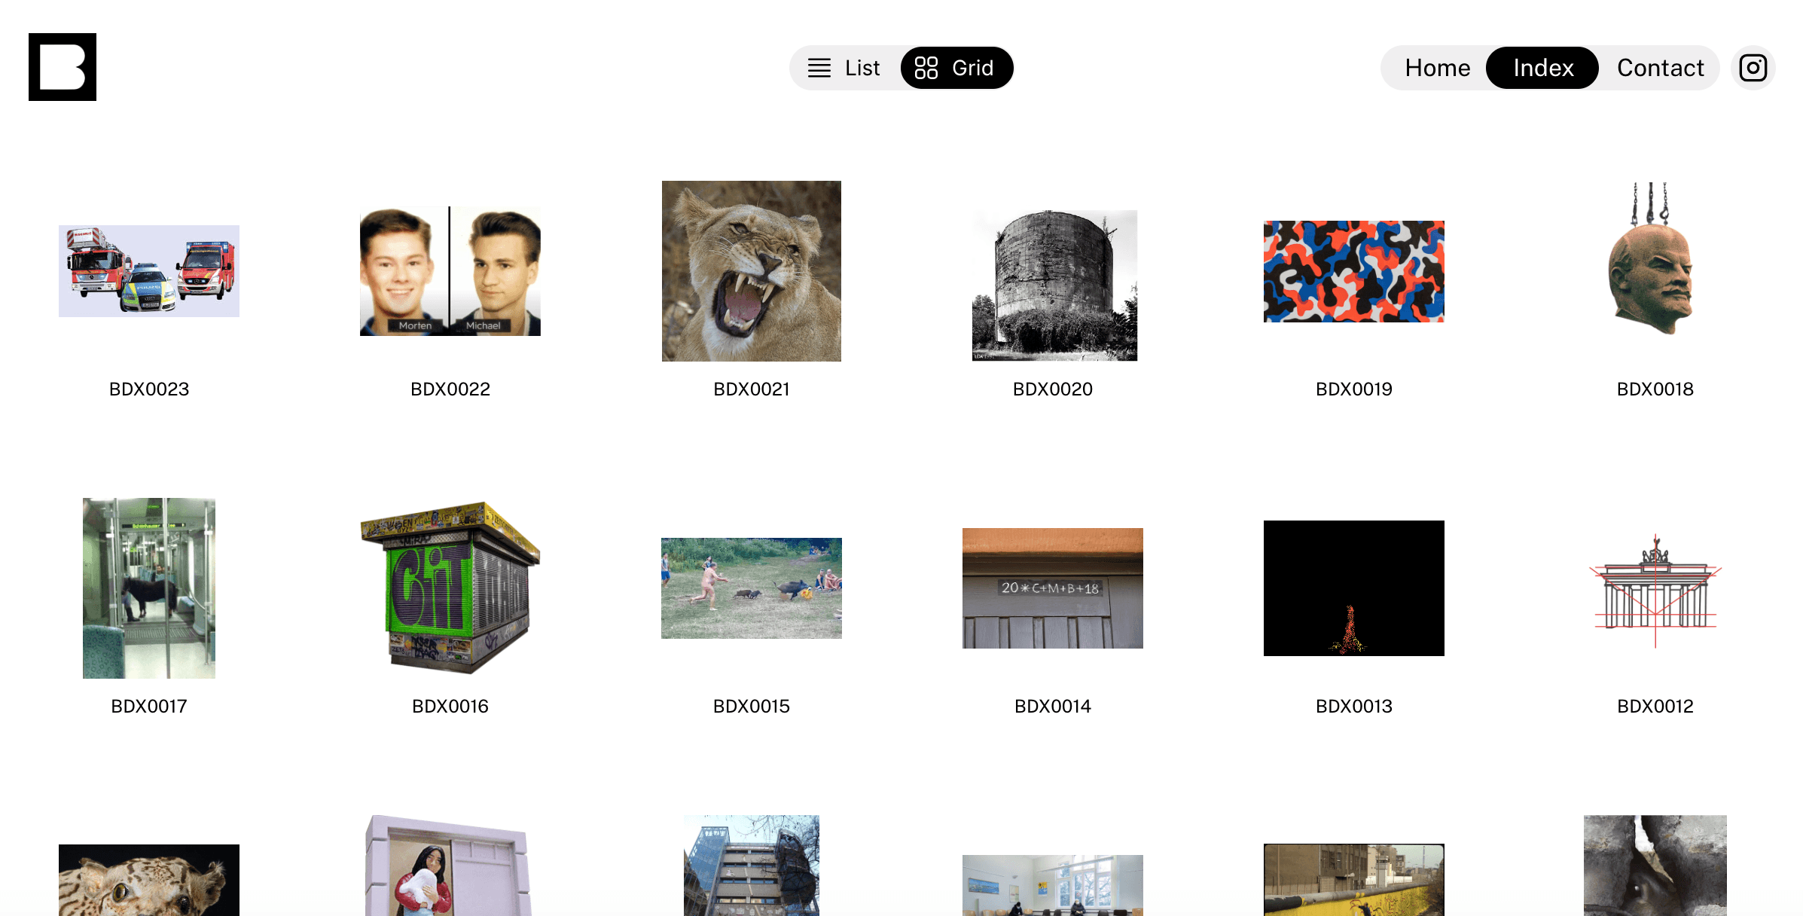Open the green graffiti kiosk image
The height and width of the screenshot is (916, 1803).
[x=450, y=588]
